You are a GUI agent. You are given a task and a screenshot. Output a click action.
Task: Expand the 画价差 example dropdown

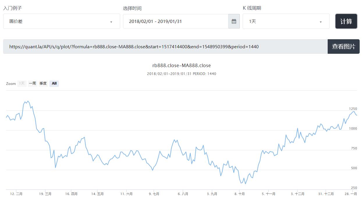[x=61, y=22]
